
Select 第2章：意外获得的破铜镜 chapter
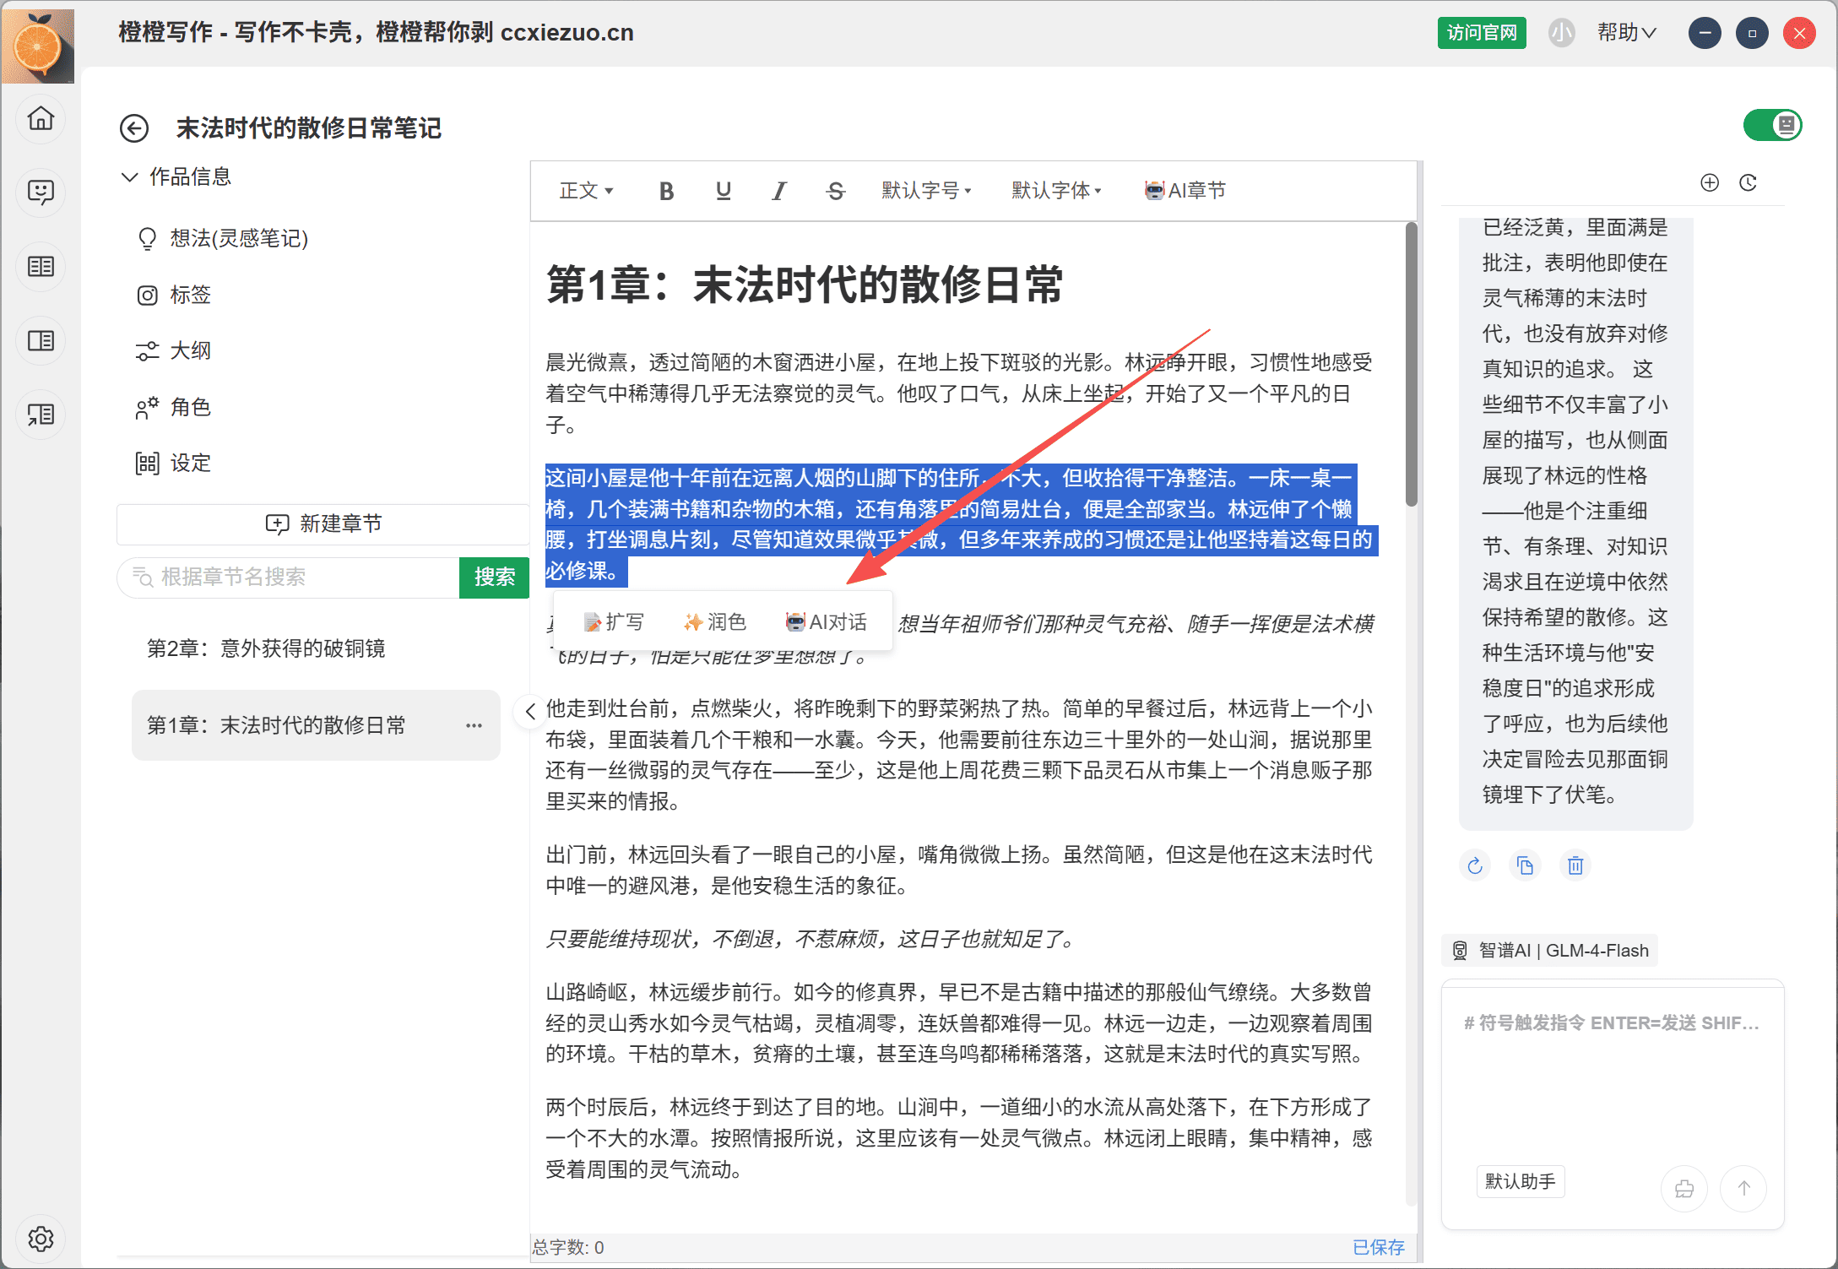[266, 648]
